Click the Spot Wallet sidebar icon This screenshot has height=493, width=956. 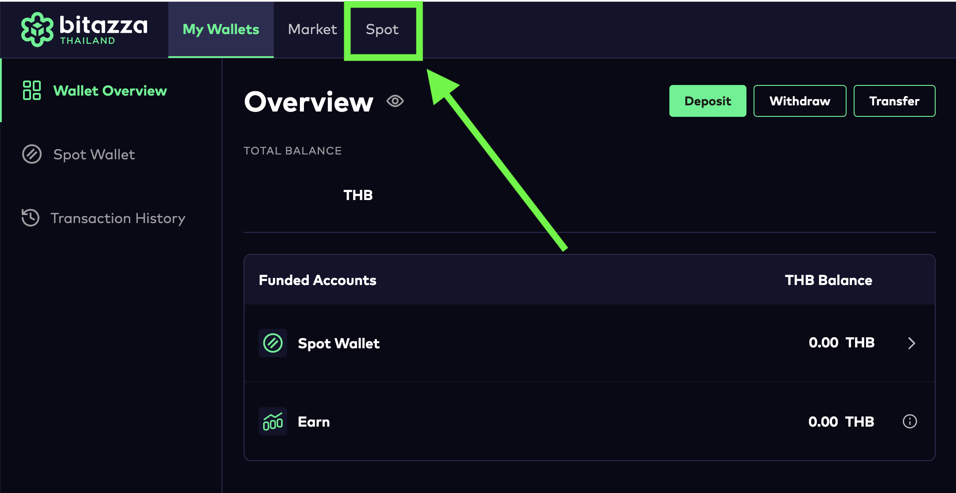pyautogui.click(x=32, y=154)
